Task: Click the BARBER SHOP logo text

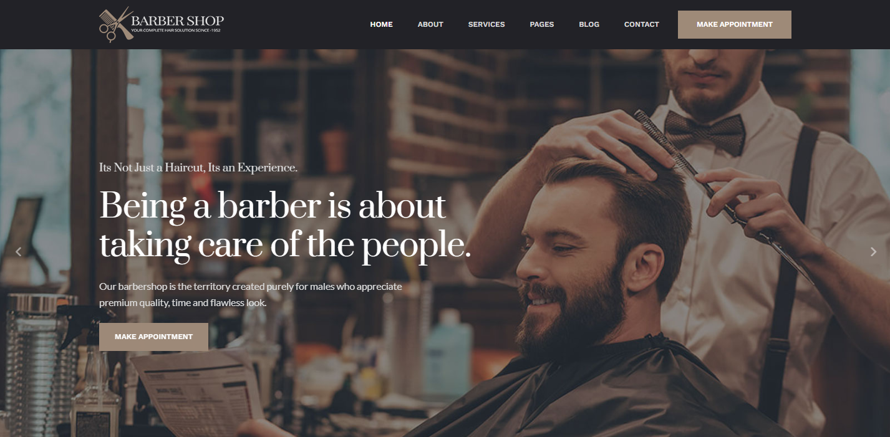Action: (177, 21)
